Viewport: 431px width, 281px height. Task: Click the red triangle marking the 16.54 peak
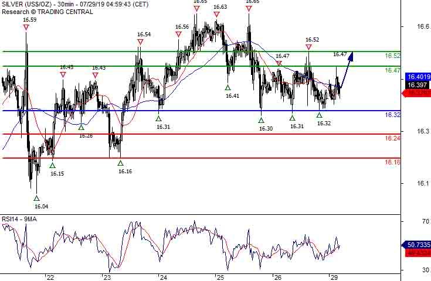(141, 42)
